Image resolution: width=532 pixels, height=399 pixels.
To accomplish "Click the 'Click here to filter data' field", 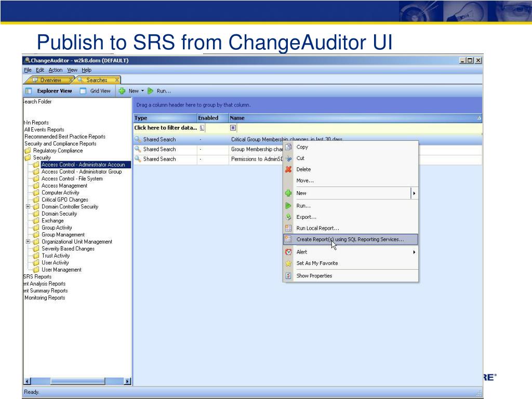I will tap(166, 128).
